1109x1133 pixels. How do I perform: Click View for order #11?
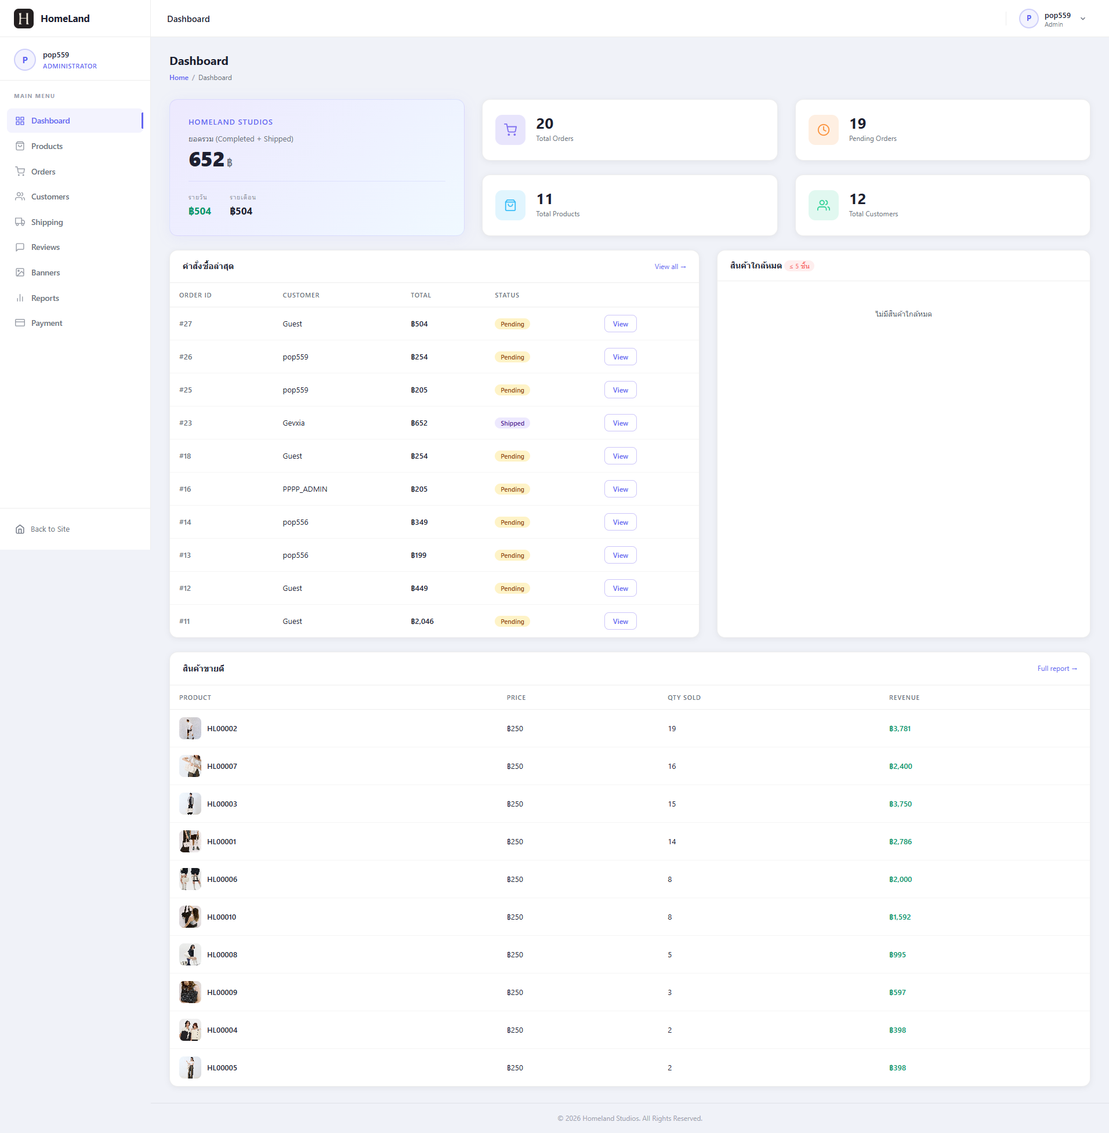(620, 621)
